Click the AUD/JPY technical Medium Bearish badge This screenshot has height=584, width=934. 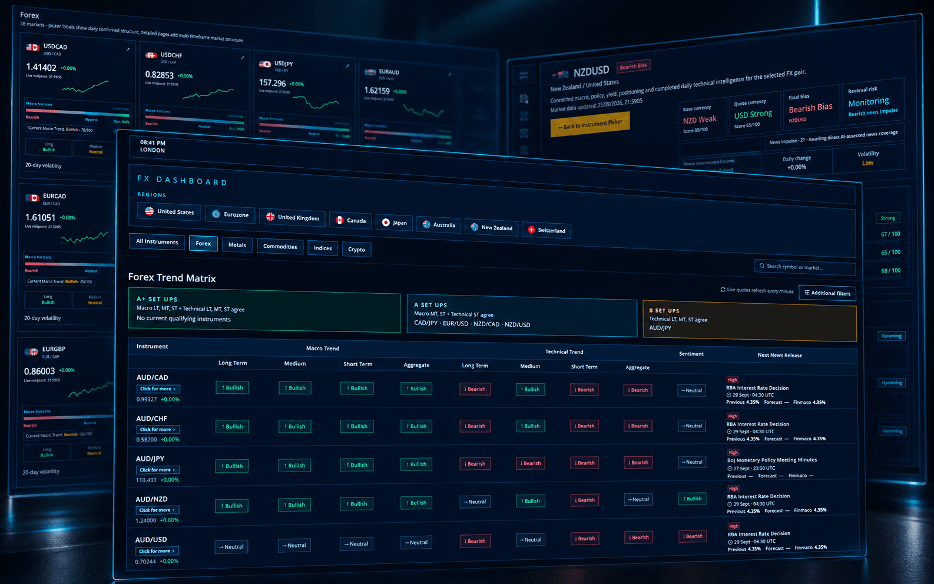530,463
